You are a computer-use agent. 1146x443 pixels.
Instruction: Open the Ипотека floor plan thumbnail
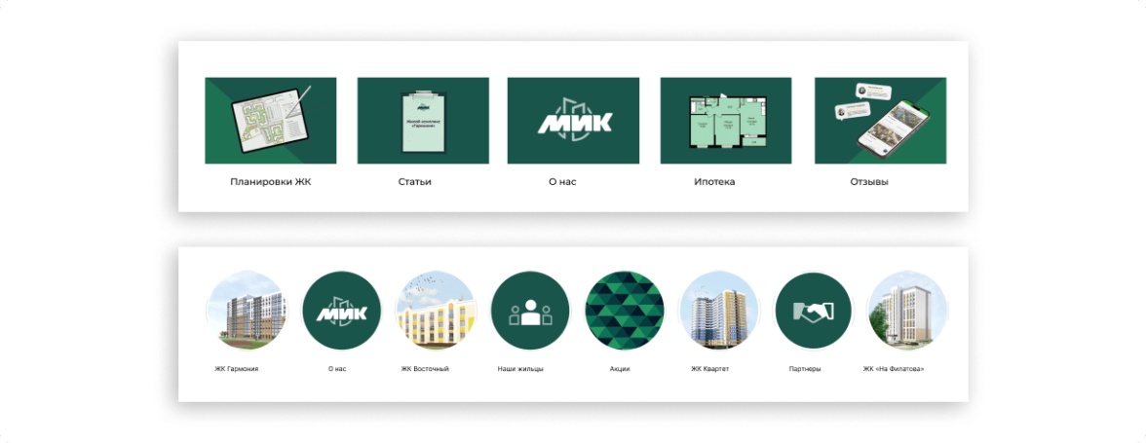tap(726, 121)
